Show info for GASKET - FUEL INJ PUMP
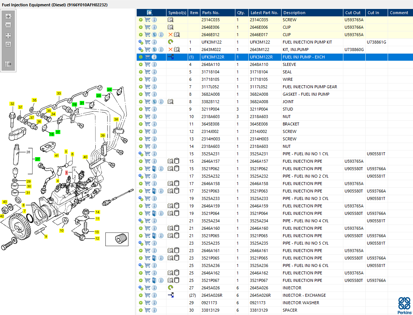The height and width of the screenshot is (315, 413). click(154, 94)
